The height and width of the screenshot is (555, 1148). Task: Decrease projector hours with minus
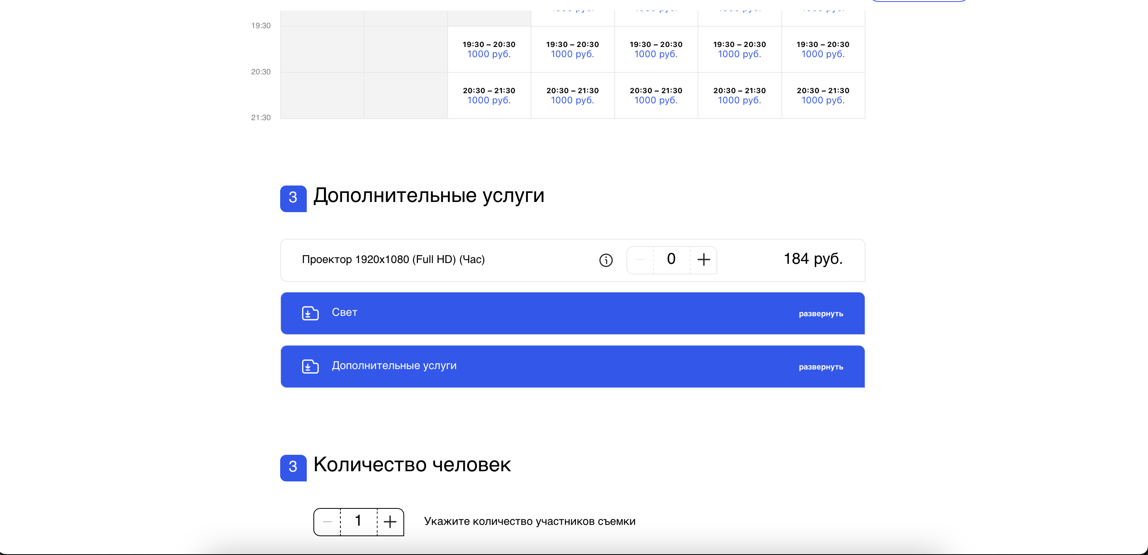[x=641, y=259]
